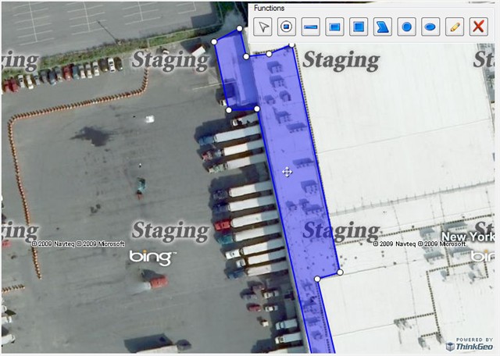
Task: Pick the draw rectangle tool
Action: (x=334, y=27)
